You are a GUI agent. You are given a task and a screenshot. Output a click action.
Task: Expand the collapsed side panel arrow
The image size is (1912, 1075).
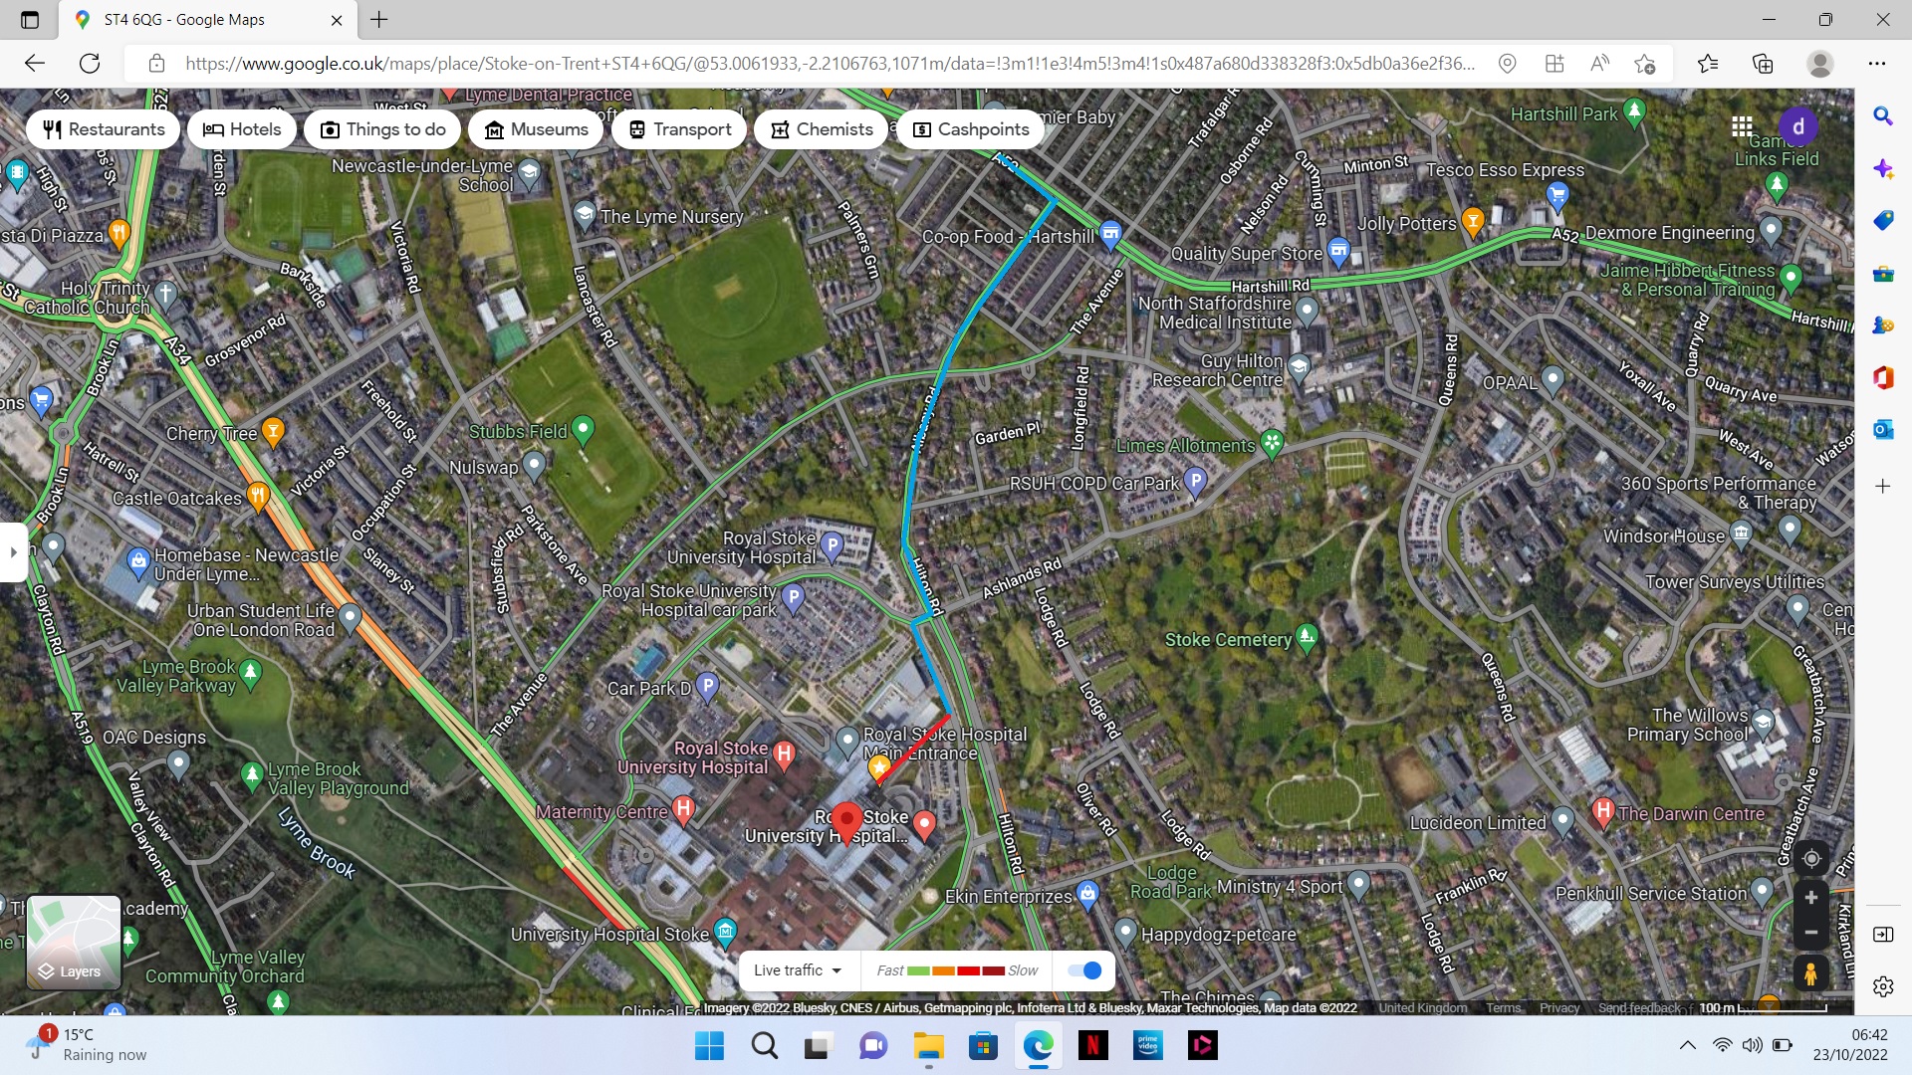13,551
